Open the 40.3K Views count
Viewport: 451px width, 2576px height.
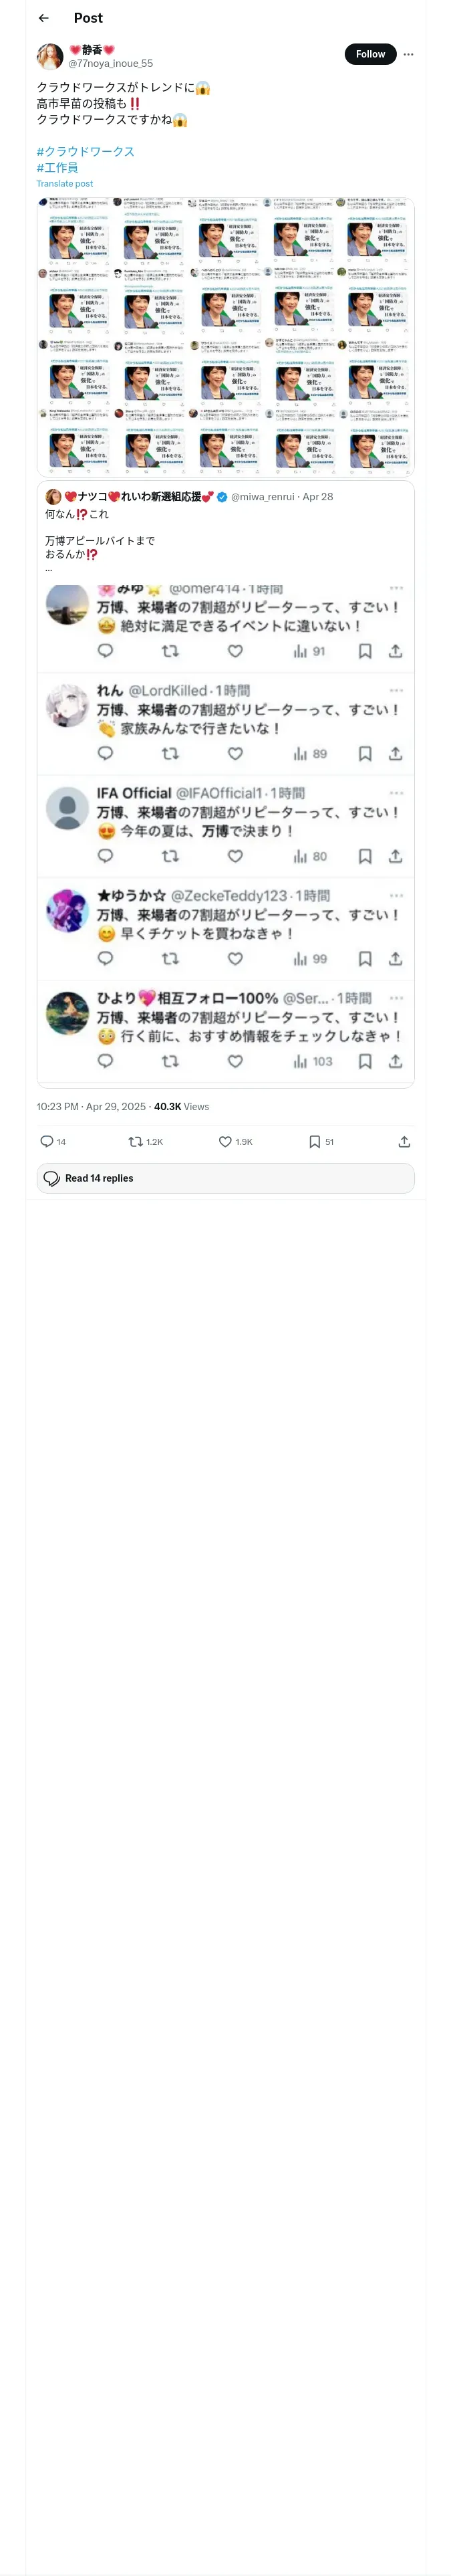(x=181, y=1107)
